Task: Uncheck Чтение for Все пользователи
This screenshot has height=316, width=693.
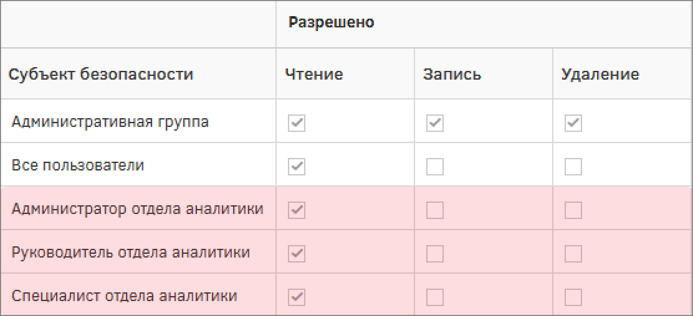Action: [297, 167]
